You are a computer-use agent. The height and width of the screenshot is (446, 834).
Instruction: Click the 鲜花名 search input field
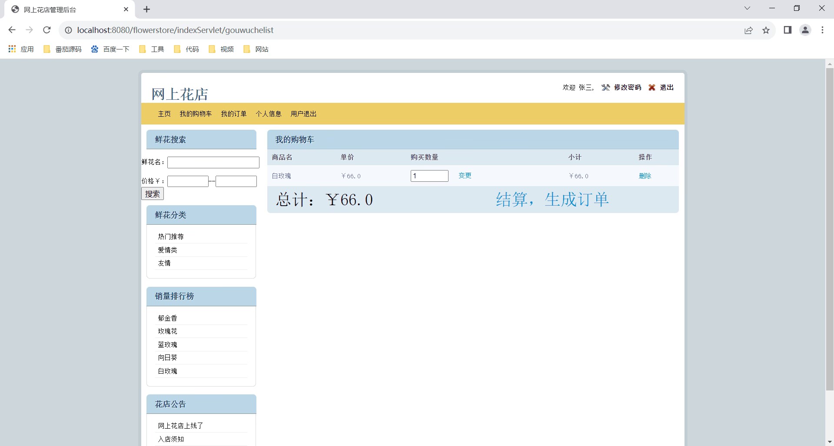[213, 162]
